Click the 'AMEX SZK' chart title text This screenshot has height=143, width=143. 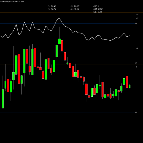point(20,2)
